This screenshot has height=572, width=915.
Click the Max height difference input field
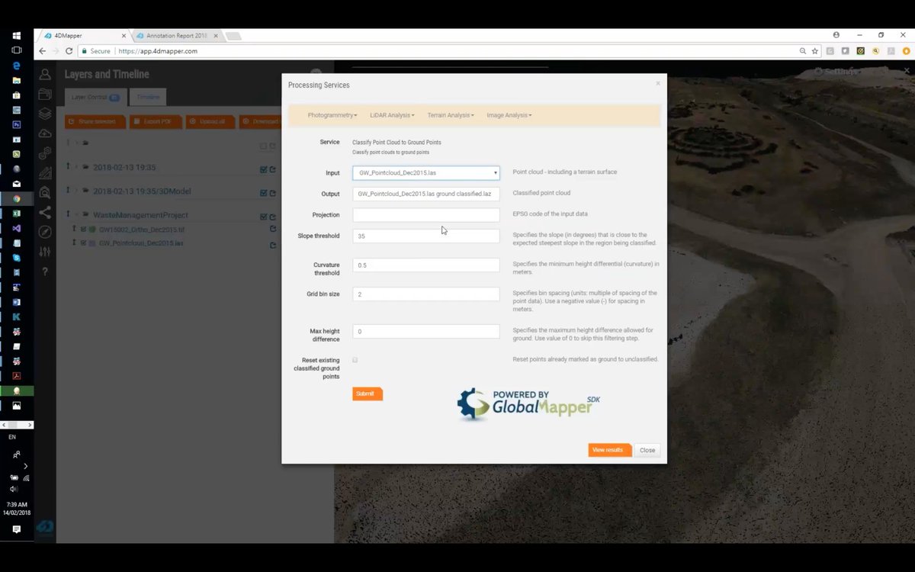(426, 332)
